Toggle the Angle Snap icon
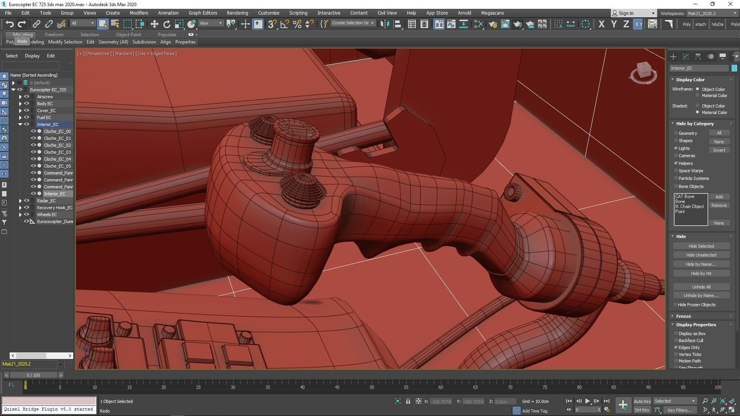Screen dimensions: 740x416 [x=284, y=24]
